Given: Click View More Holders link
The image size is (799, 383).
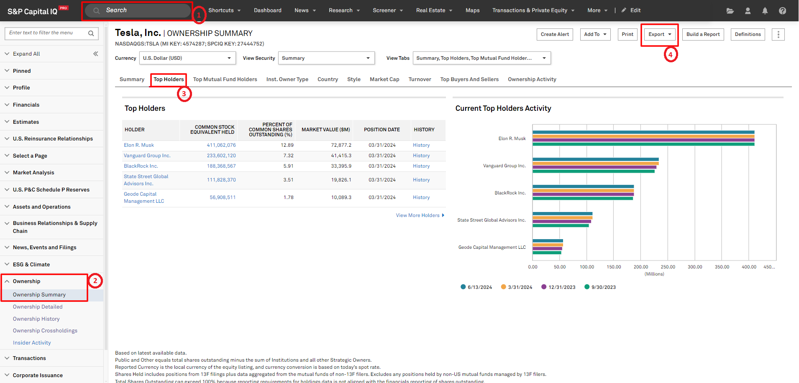Looking at the screenshot, I should pyautogui.click(x=420, y=215).
